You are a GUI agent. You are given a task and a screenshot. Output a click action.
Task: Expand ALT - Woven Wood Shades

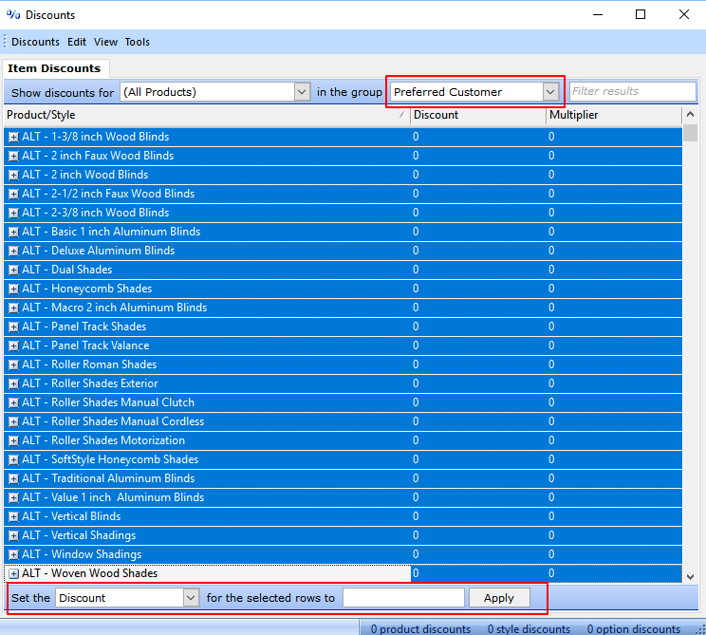14,573
